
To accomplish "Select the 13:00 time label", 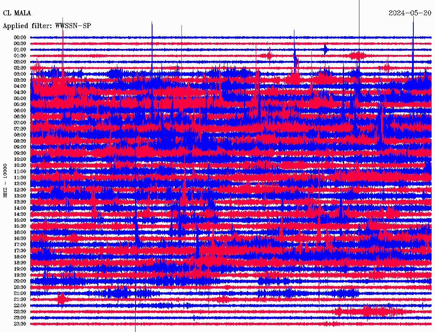I will pos(20,196).
